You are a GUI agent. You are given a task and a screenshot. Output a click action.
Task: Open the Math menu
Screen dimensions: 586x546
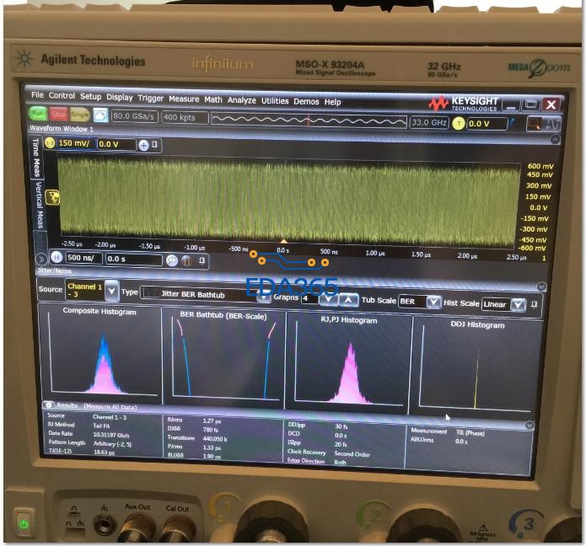click(213, 99)
